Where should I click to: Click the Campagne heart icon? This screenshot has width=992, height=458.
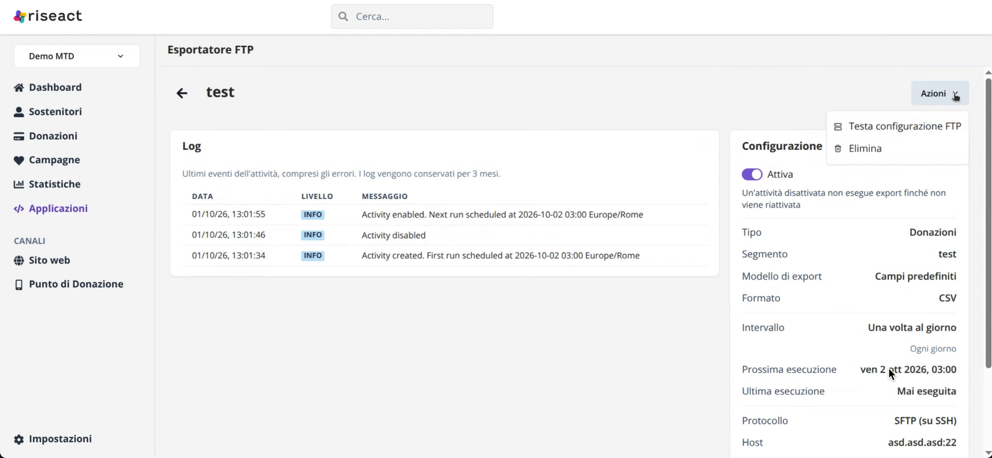coord(19,161)
